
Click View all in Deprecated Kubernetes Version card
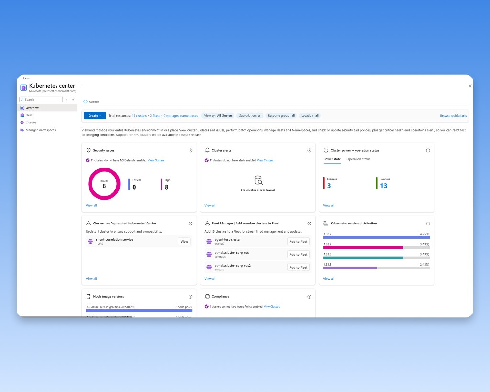(x=91, y=279)
